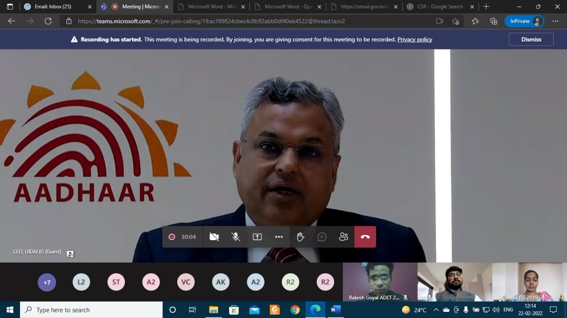Show the meeting conversation chat
Screen dimensions: 567x318
tap(322, 237)
